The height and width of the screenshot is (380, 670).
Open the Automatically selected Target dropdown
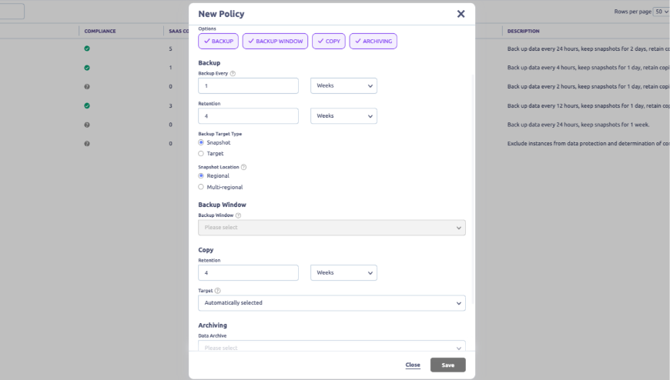tap(332, 302)
